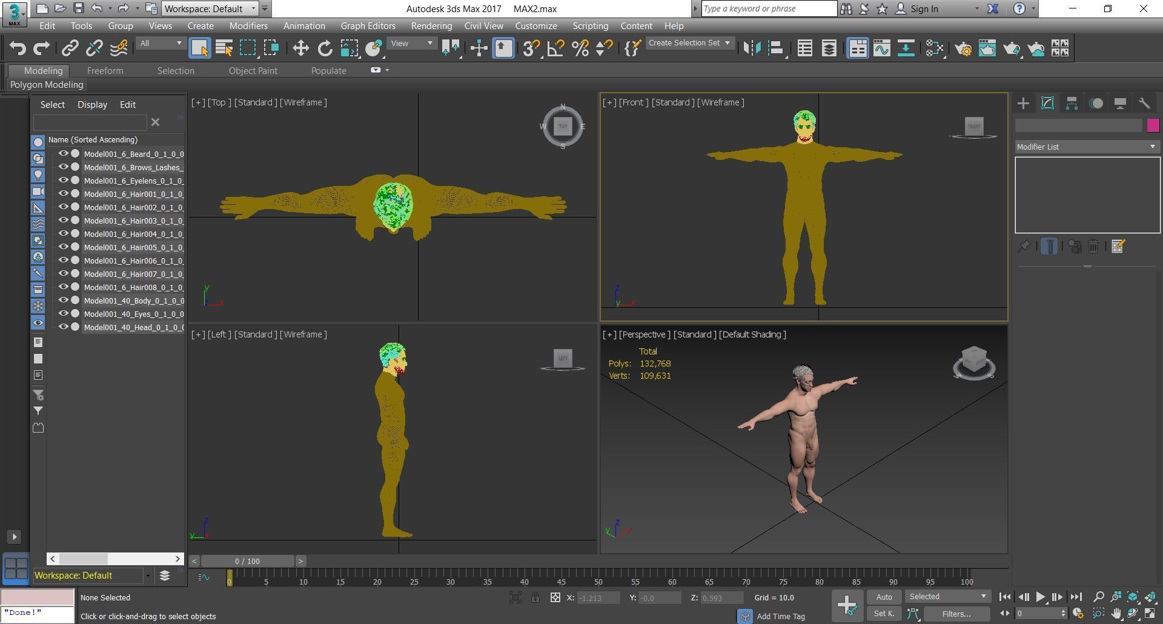This screenshot has height=624, width=1163.
Task: Click Scene Explorer horizontal scrollbar
Action: (x=84, y=559)
